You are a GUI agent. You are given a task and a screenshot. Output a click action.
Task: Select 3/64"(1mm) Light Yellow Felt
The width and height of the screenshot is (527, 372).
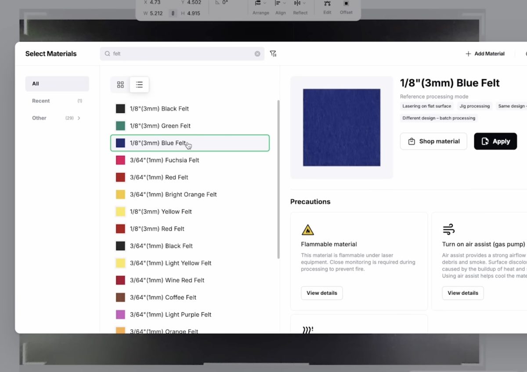click(x=190, y=263)
